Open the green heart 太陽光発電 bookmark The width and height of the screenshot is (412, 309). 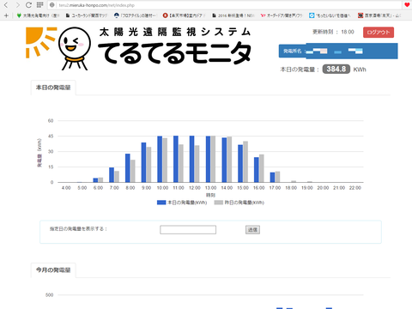38,15
